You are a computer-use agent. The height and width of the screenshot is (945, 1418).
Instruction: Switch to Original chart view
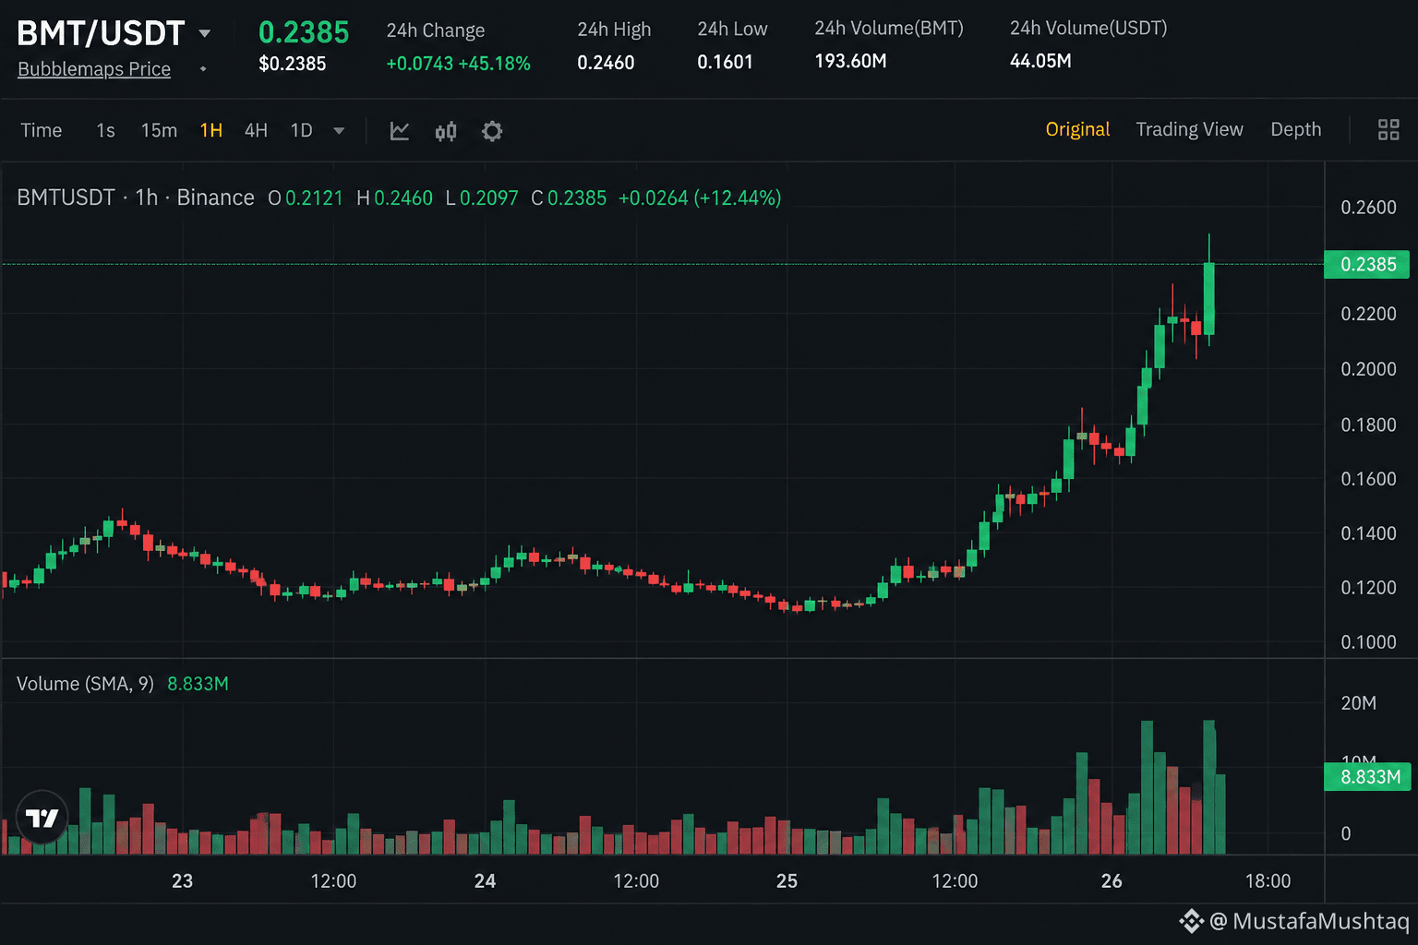(1077, 129)
